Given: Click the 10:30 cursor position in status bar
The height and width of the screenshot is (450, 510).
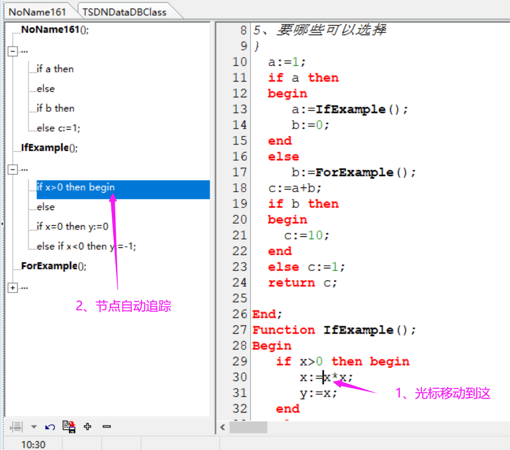Looking at the screenshot, I should [33, 444].
